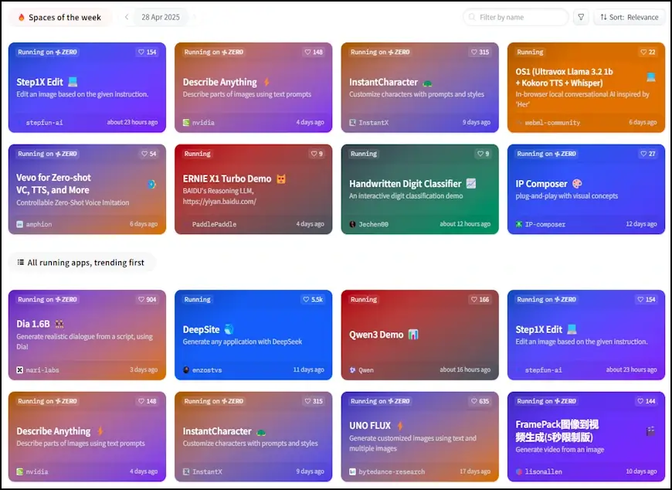672x490 pixels.
Task: Open the ERNIE X1 Turbo Demo title link
Action: pyautogui.click(x=227, y=179)
